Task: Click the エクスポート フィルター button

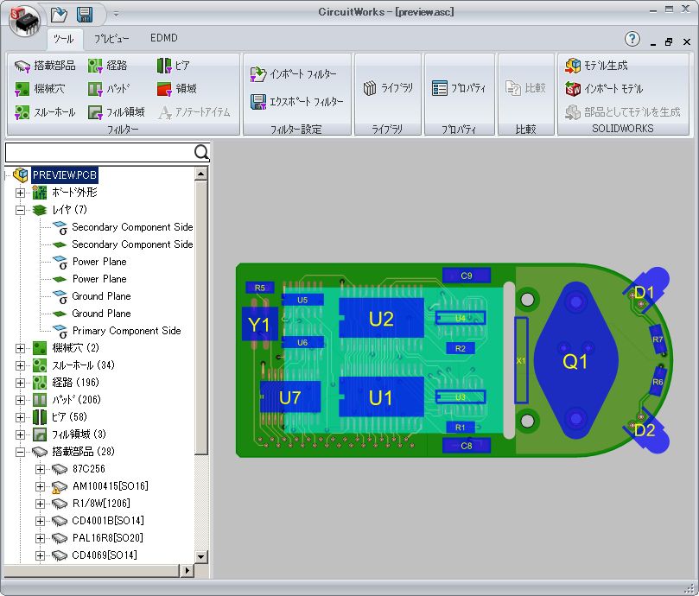Action: point(297,102)
